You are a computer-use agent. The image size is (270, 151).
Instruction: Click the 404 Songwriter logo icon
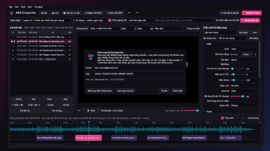point(12,13)
